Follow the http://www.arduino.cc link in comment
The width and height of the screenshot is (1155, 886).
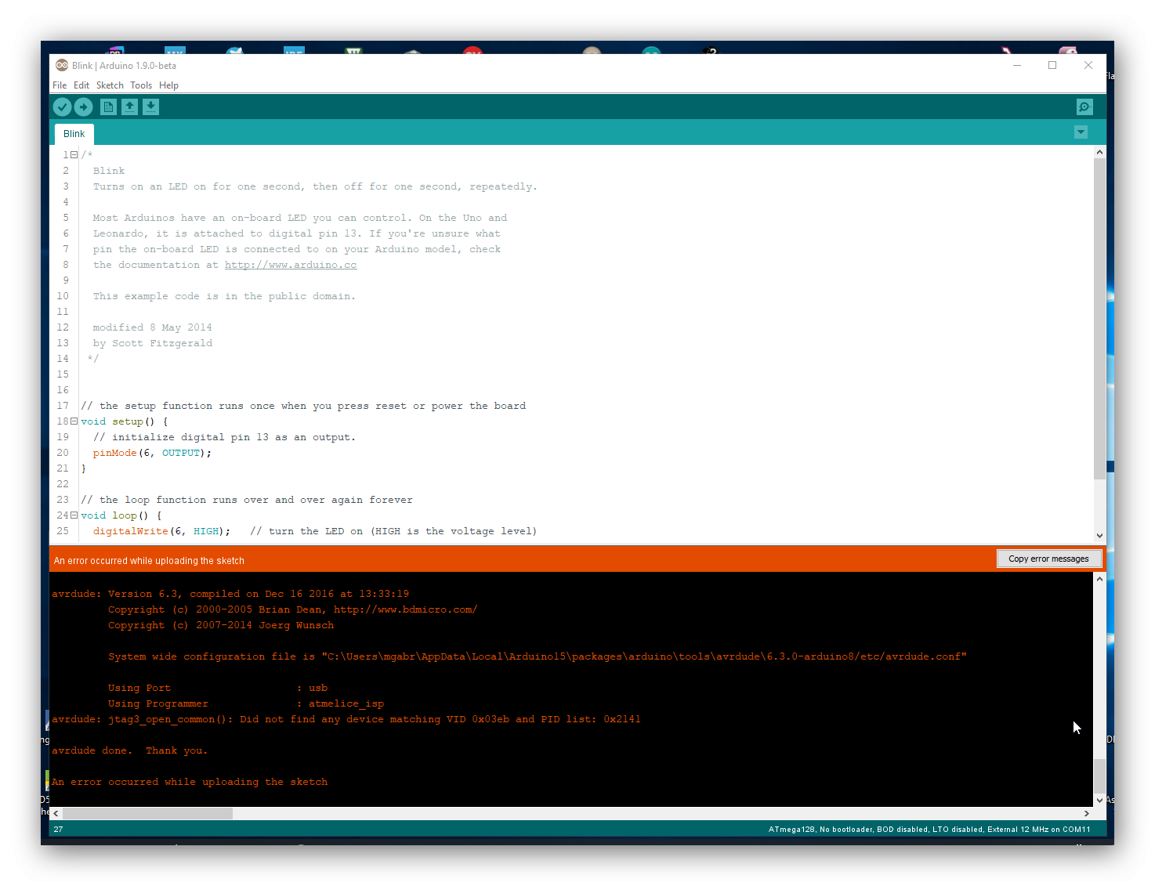point(291,265)
